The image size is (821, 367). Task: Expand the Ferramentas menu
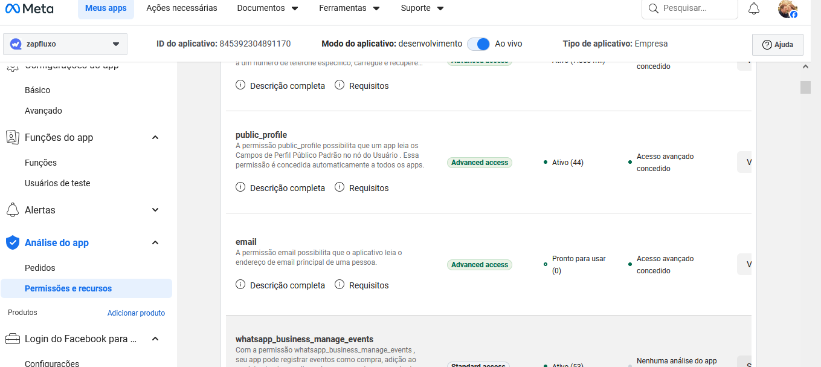point(349,8)
